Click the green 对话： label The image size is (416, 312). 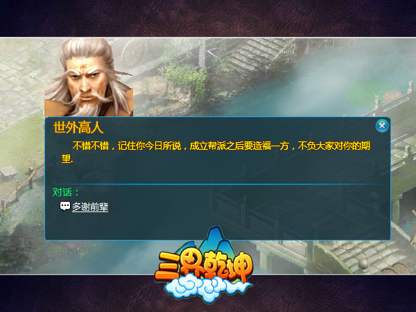66,192
